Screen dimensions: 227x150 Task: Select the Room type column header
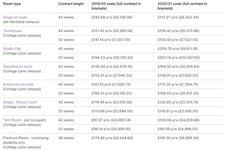pos(12,4)
